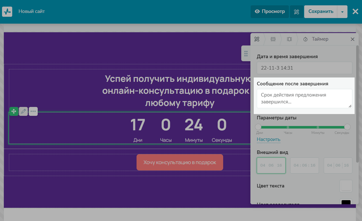Click the pencil edit icon on the timer block
The image size is (362, 221).
pyautogui.click(x=23, y=111)
